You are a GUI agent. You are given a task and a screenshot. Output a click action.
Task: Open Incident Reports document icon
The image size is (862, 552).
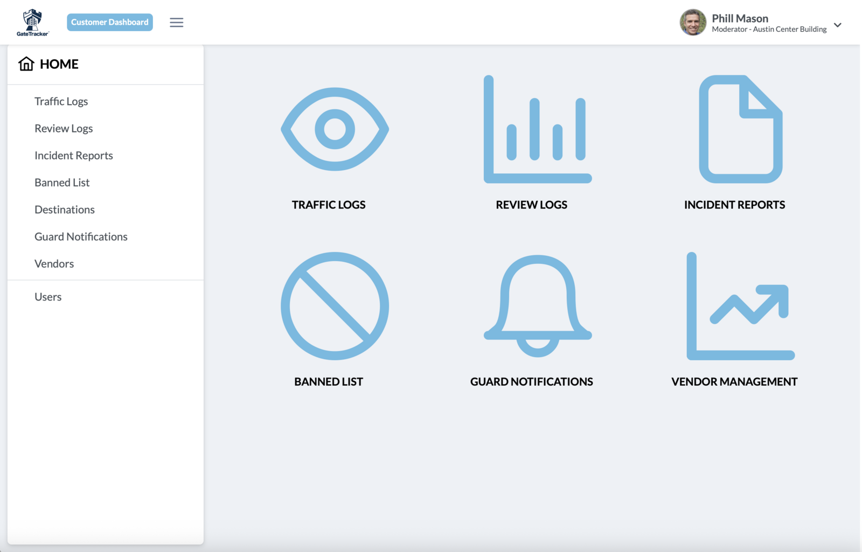741,129
